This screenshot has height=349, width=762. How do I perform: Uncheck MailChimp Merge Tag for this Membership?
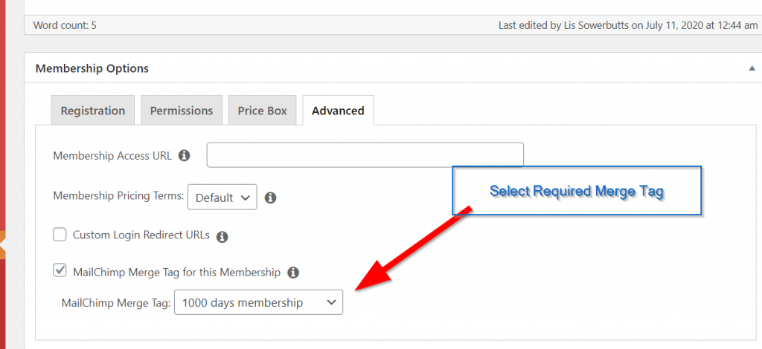click(x=60, y=272)
